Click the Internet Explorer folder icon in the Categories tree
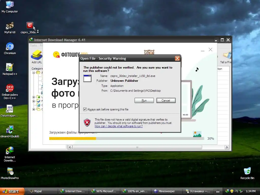Screen dimensions: 260x195 38,105
